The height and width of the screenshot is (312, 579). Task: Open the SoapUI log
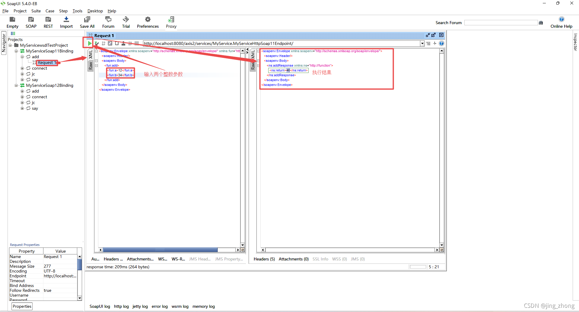coord(100,306)
